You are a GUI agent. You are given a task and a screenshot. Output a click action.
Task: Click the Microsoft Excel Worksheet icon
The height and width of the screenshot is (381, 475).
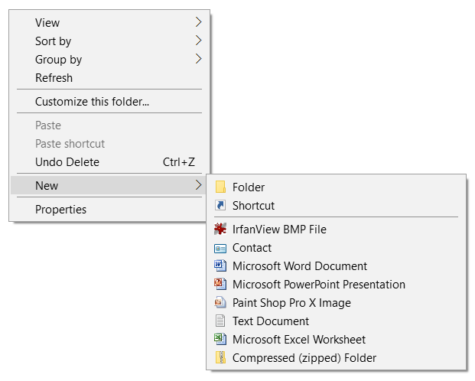(220, 339)
